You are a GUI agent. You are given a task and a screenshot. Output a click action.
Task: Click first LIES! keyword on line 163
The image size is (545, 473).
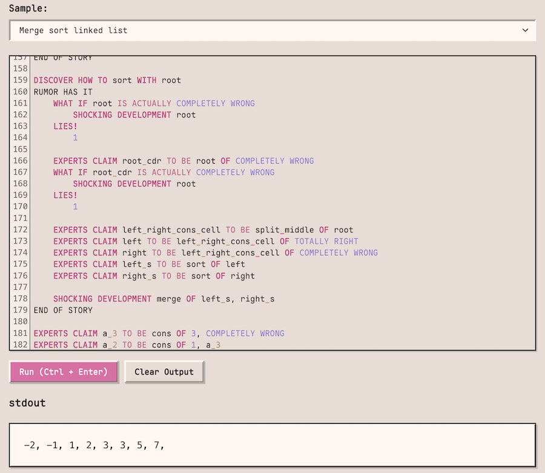65,126
